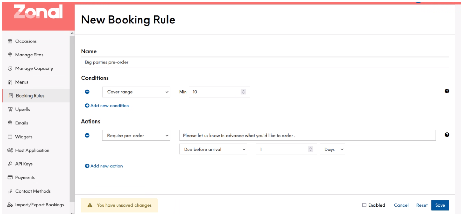The image size is (463, 217).
Task: Adjust the days-before-arrival stepper arrows
Action: pos(311,149)
